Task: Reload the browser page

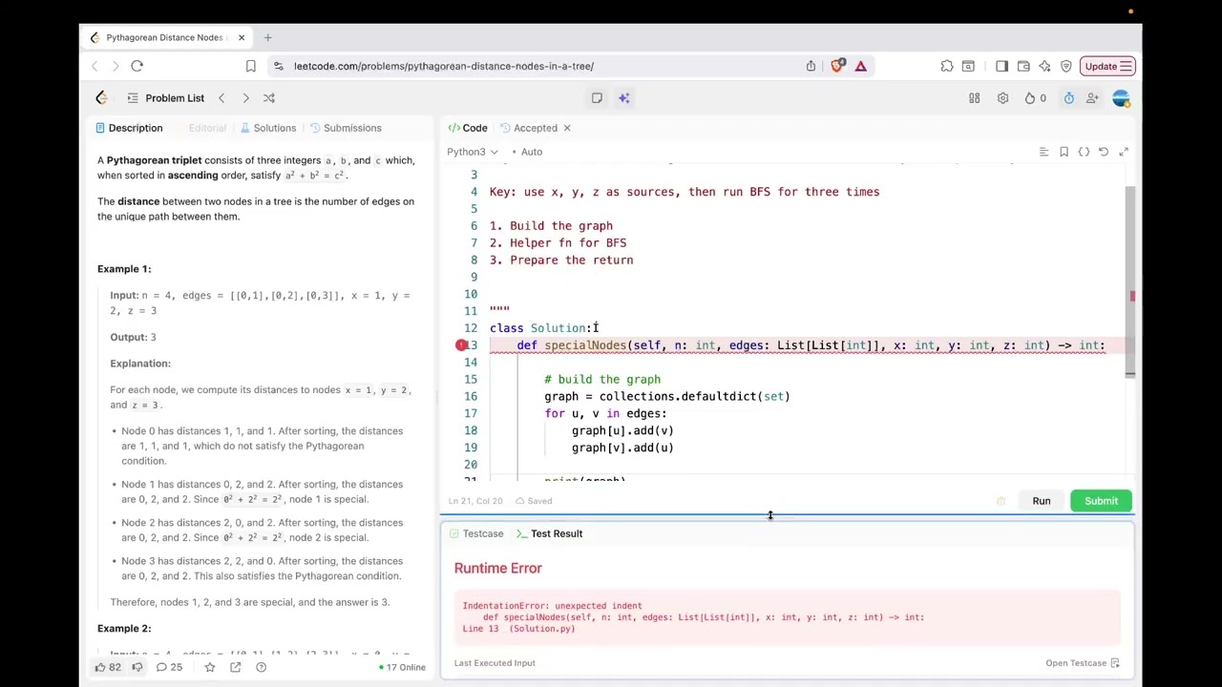Action: pyautogui.click(x=137, y=66)
